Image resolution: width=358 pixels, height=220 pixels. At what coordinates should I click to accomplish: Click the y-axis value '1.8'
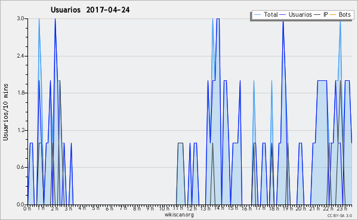coord(20,93)
